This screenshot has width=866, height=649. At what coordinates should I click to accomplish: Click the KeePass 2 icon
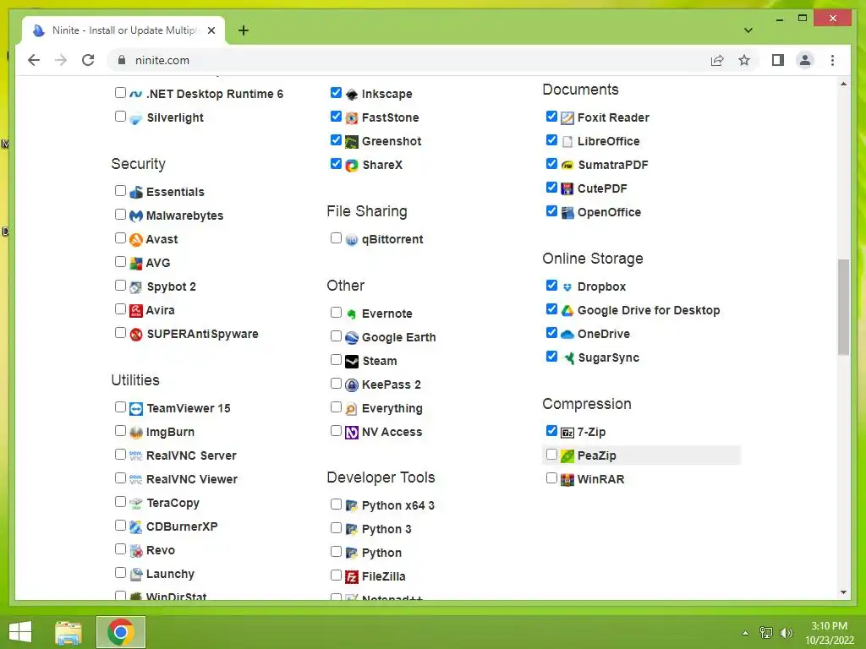351,385
